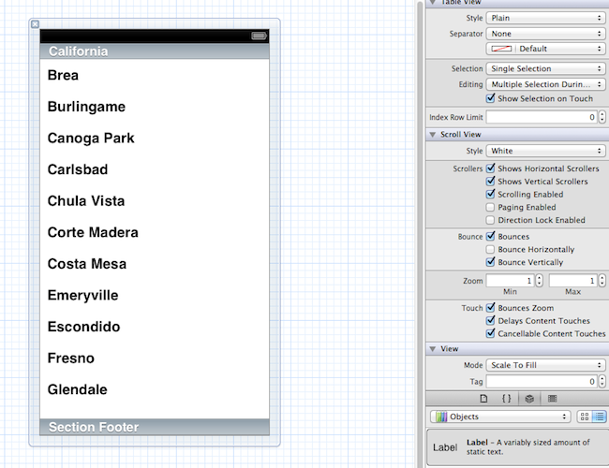
Task: Select the Canoga Park row
Action: click(155, 138)
